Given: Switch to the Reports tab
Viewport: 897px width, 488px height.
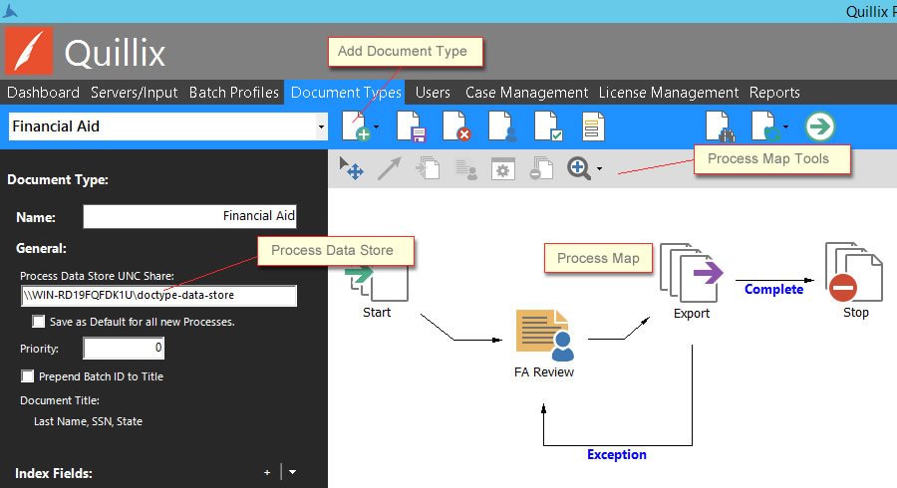Looking at the screenshot, I should (774, 93).
